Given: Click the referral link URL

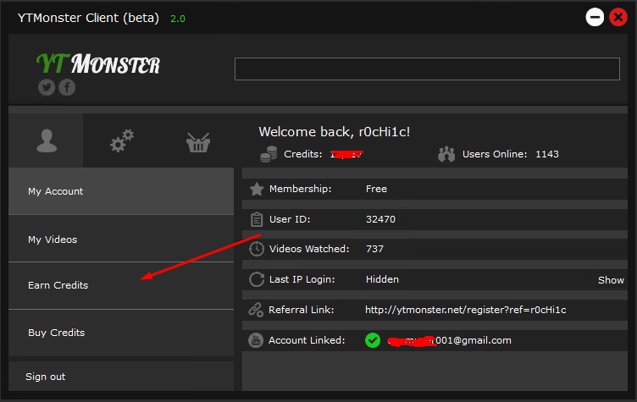Looking at the screenshot, I should tap(466, 310).
